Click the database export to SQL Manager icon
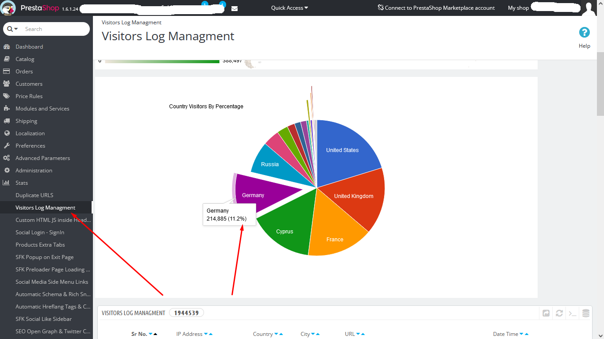This screenshot has width=604, height=339. pos(586,313)
